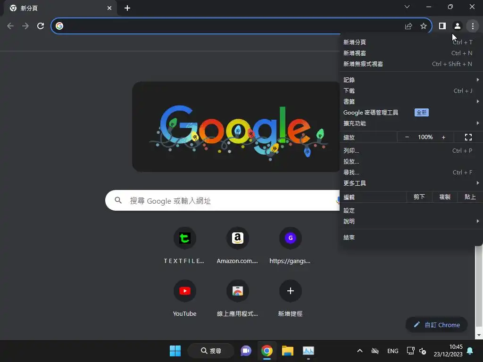Image resolution: width=483 pixels, height=362 pixels.
Task: Open the 線上應用程式 web store shortcut
Action: [238, 298]
